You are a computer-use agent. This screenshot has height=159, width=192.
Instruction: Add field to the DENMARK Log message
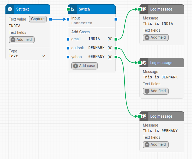156,91
